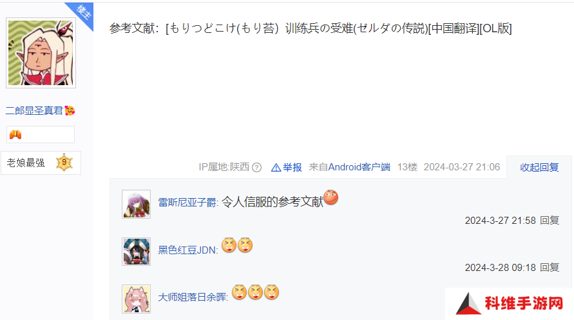Click the IP属地 question mark help icon
The image size is (574, 320).
coord(257,168)
